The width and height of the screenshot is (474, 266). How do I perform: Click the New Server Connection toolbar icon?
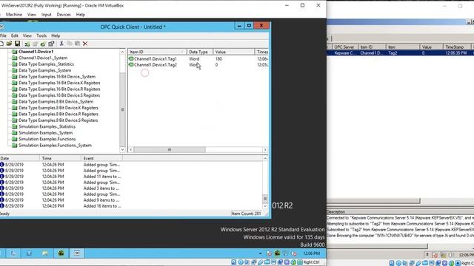click(x=27, y=44)
